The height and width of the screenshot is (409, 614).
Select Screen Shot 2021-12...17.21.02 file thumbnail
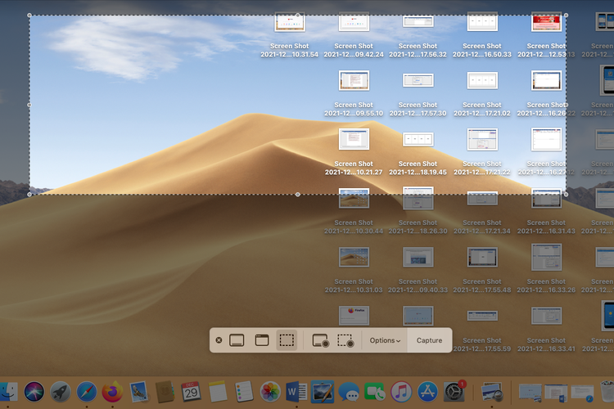(x=482, y=81)
